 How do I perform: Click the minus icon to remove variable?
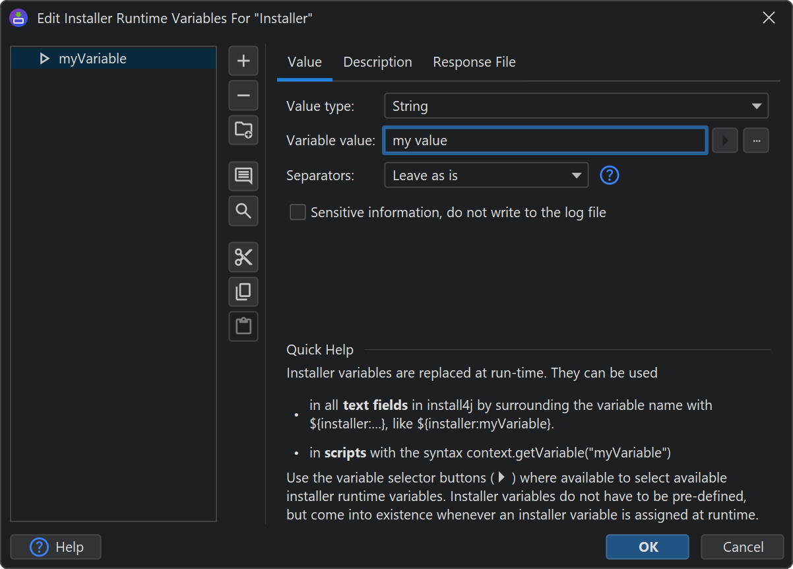pyautogui.click(x=243, y=96)
